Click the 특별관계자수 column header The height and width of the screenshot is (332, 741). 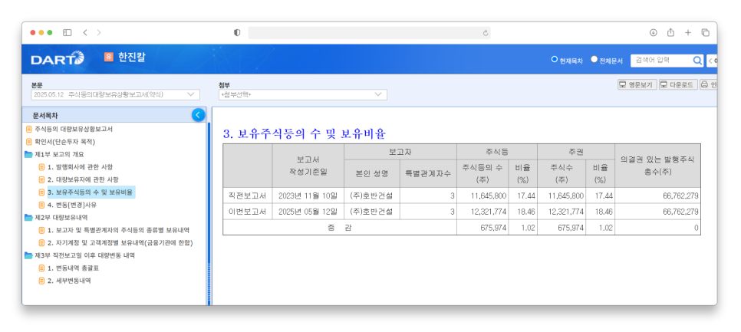[428, 173]
